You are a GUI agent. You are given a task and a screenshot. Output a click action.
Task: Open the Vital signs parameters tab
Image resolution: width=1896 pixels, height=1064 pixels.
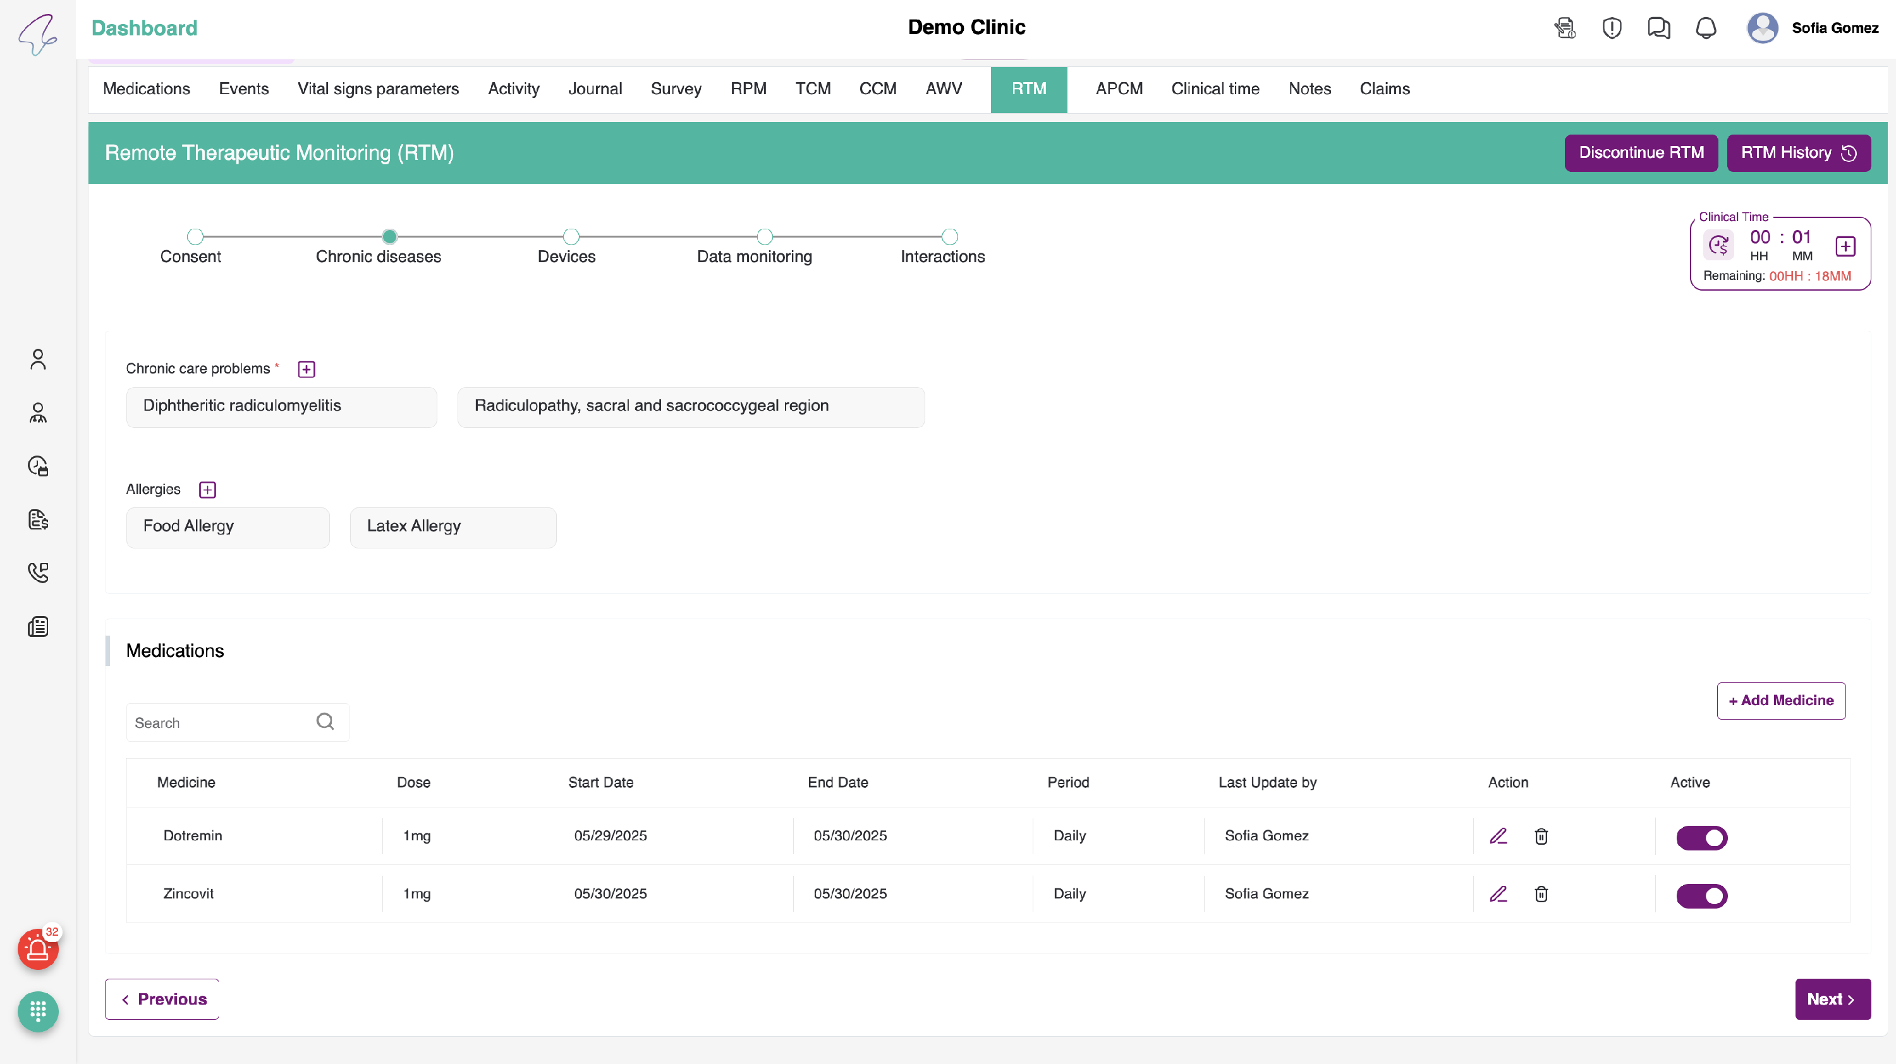pyautogui.click(x=377, y=89)
